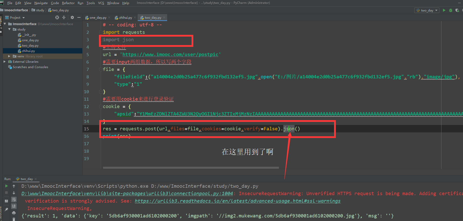The height and width of the screenshot is (221, 463).
Task: Rerun two_day in the Run panel
Action: 6,186
